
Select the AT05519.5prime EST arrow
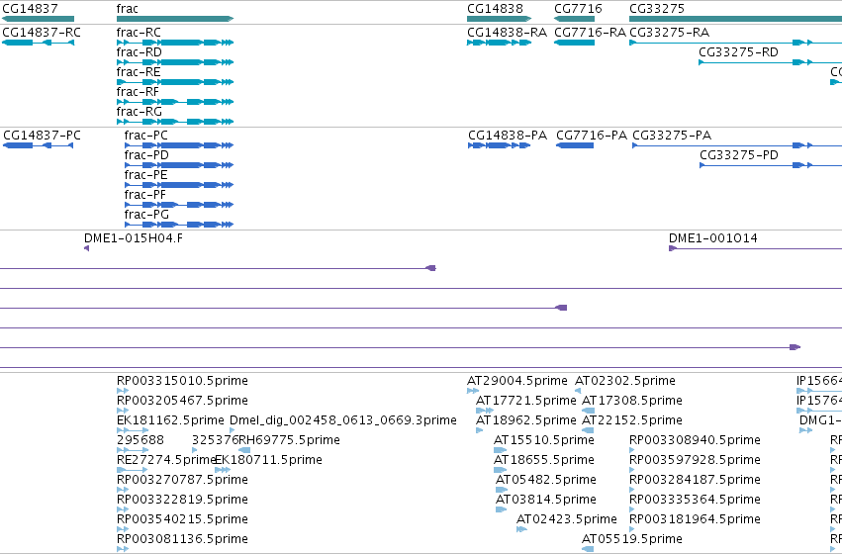click(x=588, y=549)
